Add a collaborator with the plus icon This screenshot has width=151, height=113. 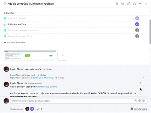click(41, 109)
